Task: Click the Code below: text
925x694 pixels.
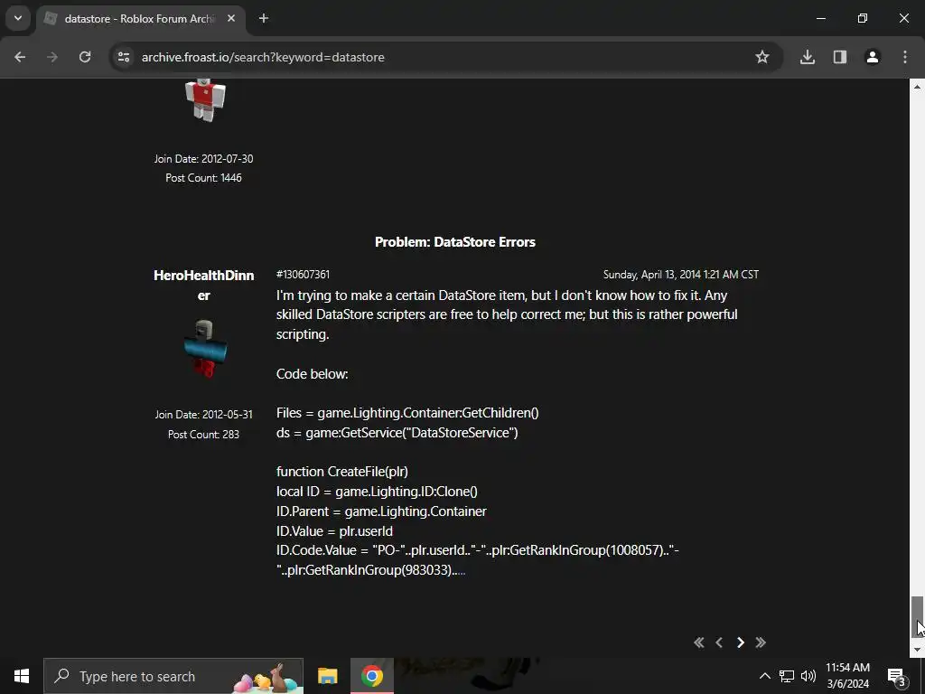Action: [x=312, y=374]
